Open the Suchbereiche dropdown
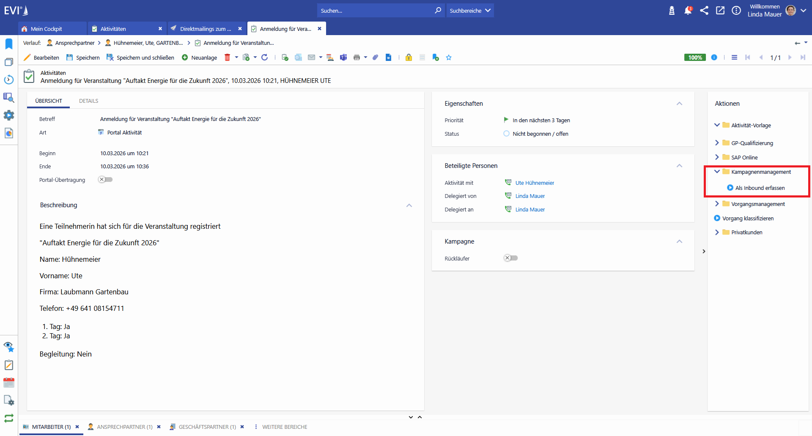The image size is (812, 436). (x=470, y=11)
